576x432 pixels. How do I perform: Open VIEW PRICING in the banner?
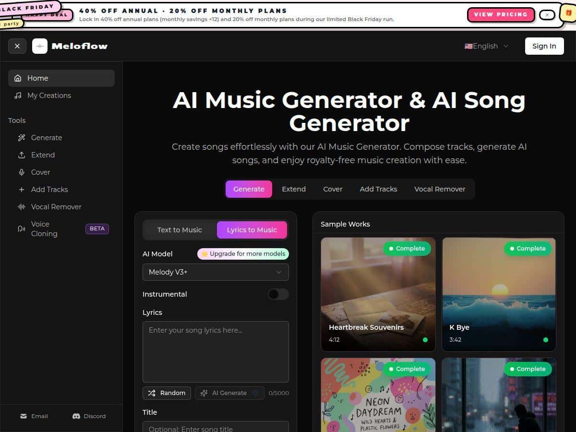501,15
